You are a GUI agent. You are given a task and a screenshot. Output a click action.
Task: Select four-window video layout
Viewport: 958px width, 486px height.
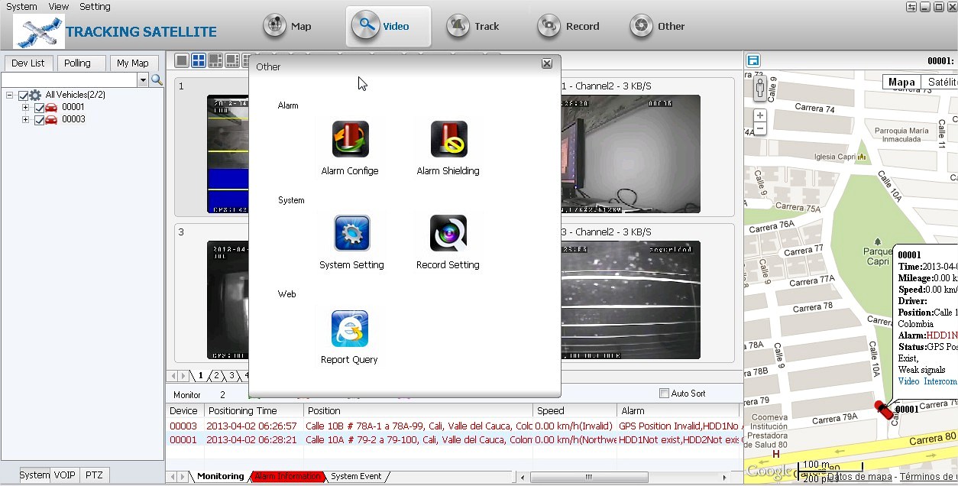(x=199, y=60)
